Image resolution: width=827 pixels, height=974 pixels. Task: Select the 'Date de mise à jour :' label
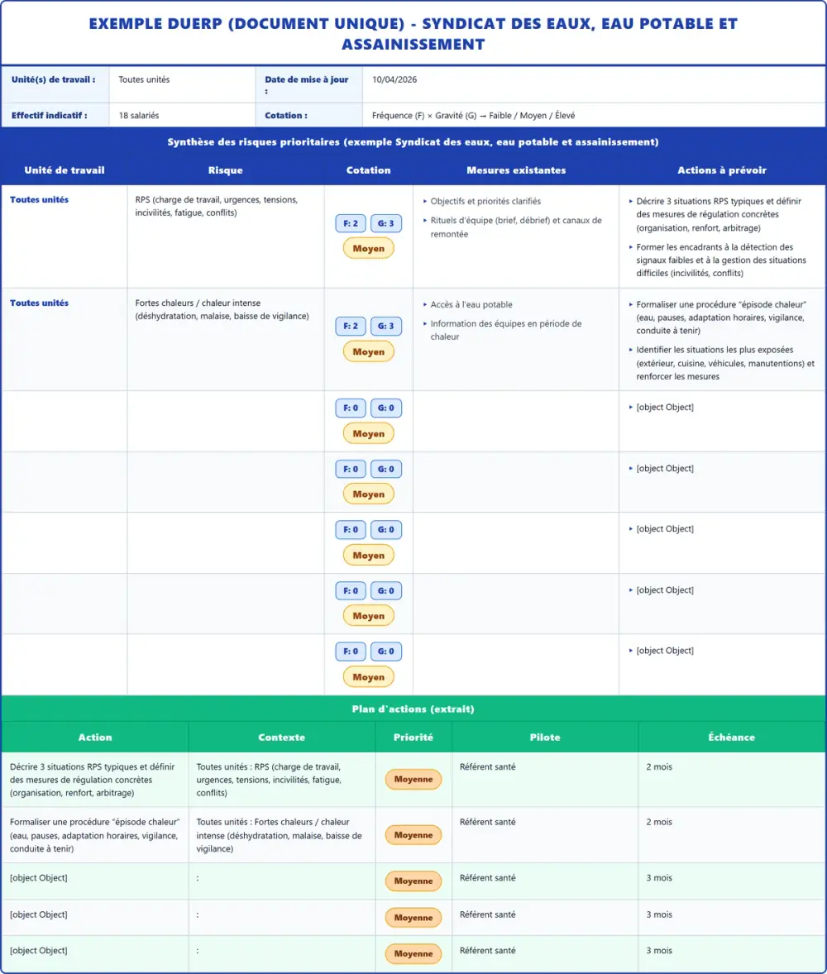click(x=306, y=85)
